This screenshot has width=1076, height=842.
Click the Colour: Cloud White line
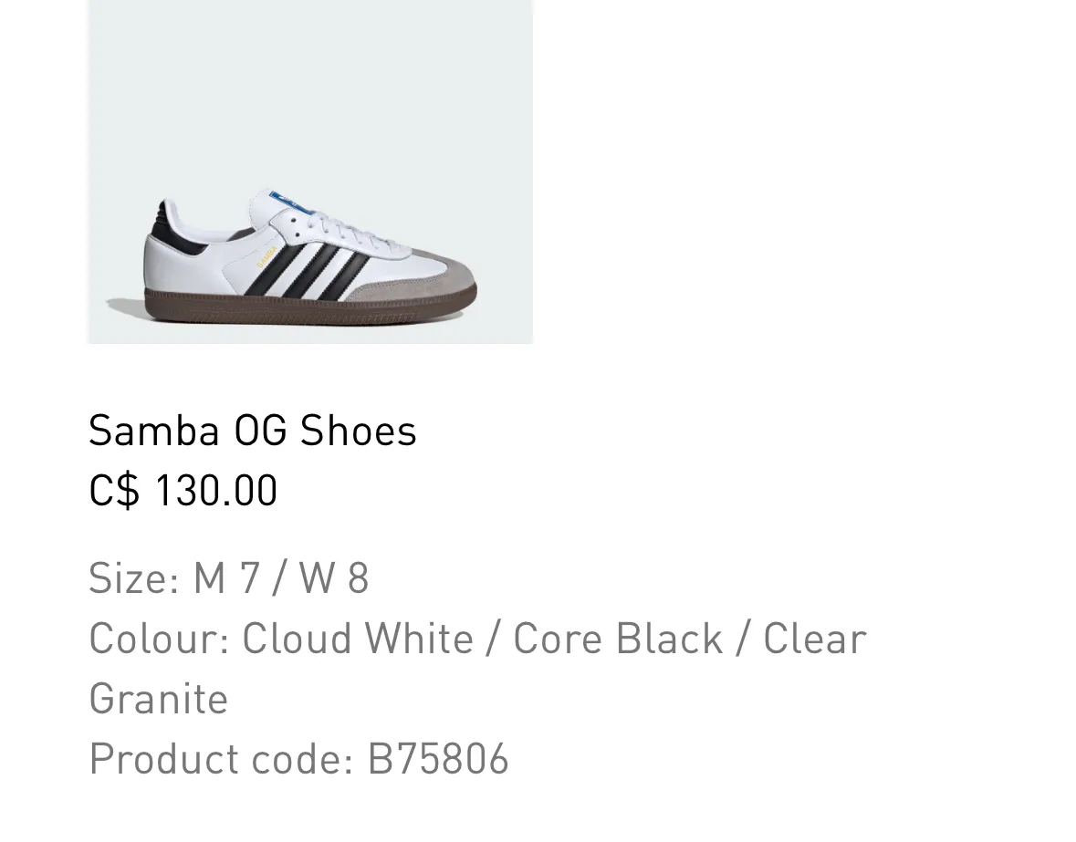click(x=477, y=639)
